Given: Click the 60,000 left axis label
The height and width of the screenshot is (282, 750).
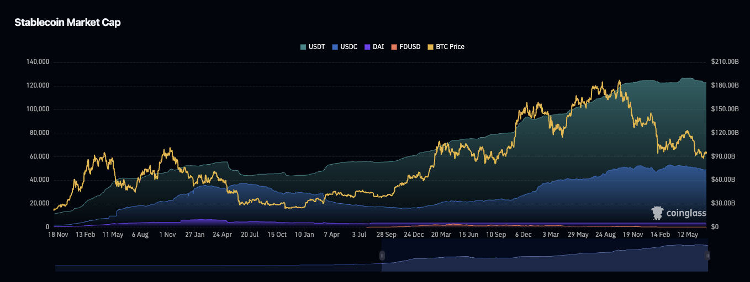Looking at the screenshot, I should pos(39,156).
